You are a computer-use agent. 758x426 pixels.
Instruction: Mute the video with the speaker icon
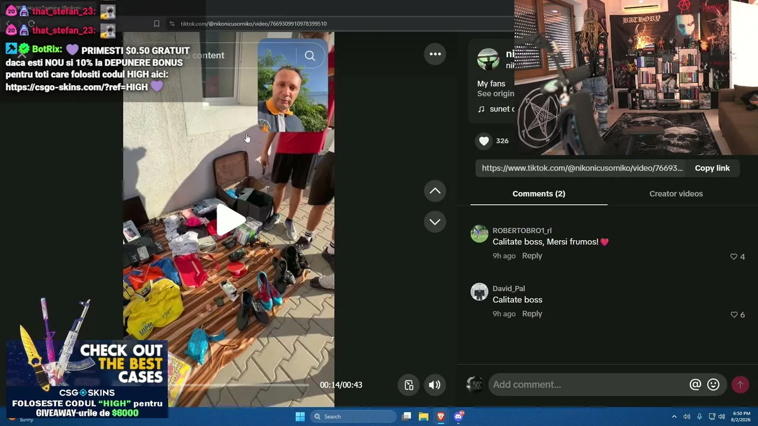[x=435, y=385]
